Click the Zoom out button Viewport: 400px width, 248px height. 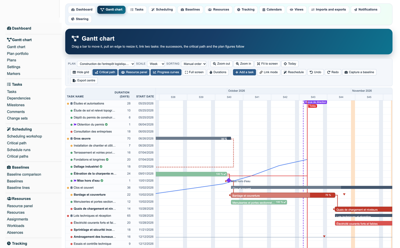(x=221, y=64)
